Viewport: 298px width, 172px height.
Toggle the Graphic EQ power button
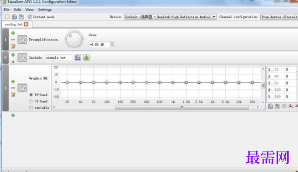pyautogui.click(x=22, y=88)
